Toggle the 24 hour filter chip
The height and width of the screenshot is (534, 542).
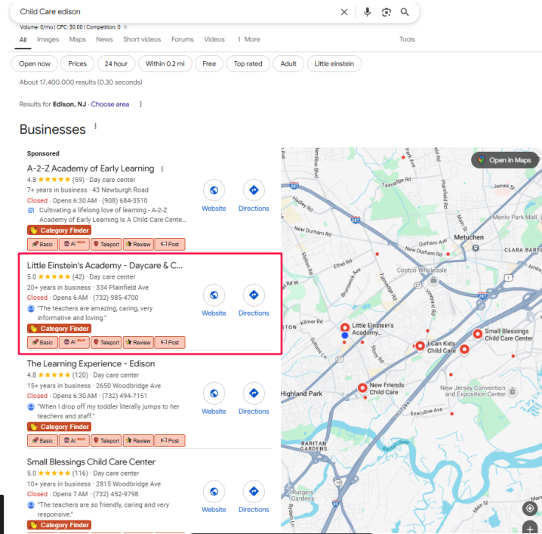tap(116, 63)
